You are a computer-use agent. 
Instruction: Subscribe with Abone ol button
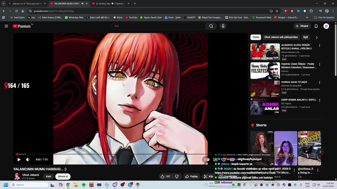coord(63,176)
